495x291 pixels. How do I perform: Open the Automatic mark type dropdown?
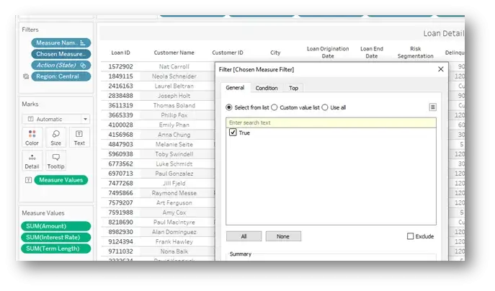coord(56,119)
